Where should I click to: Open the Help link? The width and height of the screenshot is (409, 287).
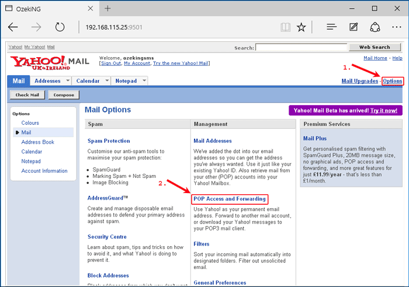point(397,58)
